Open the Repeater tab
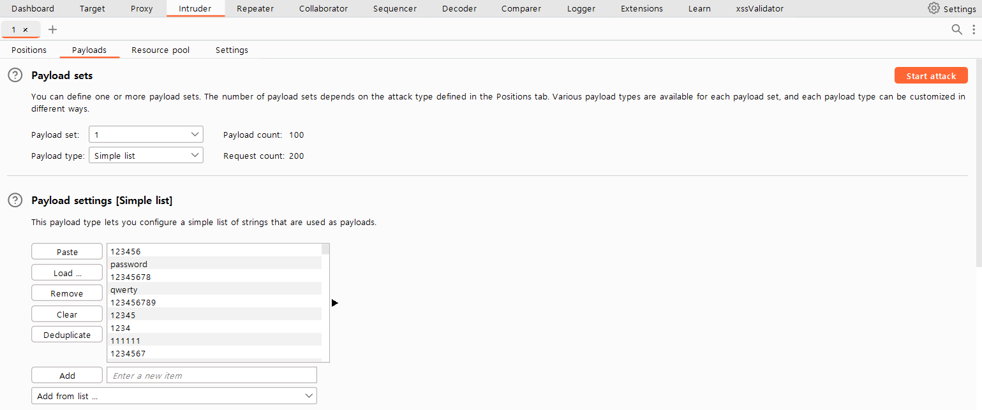This screenshot has height=410, width=982. click(x=255, y=9)
